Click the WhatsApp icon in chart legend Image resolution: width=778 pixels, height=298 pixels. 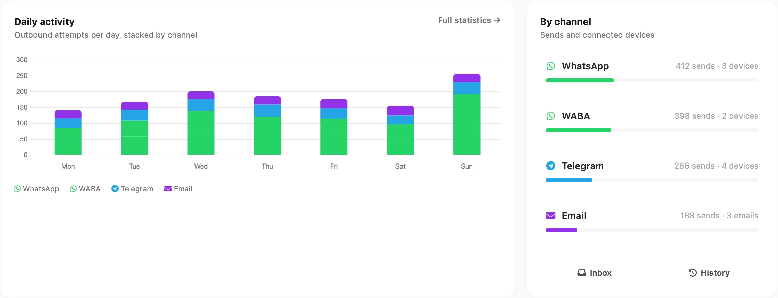[18, 189]
